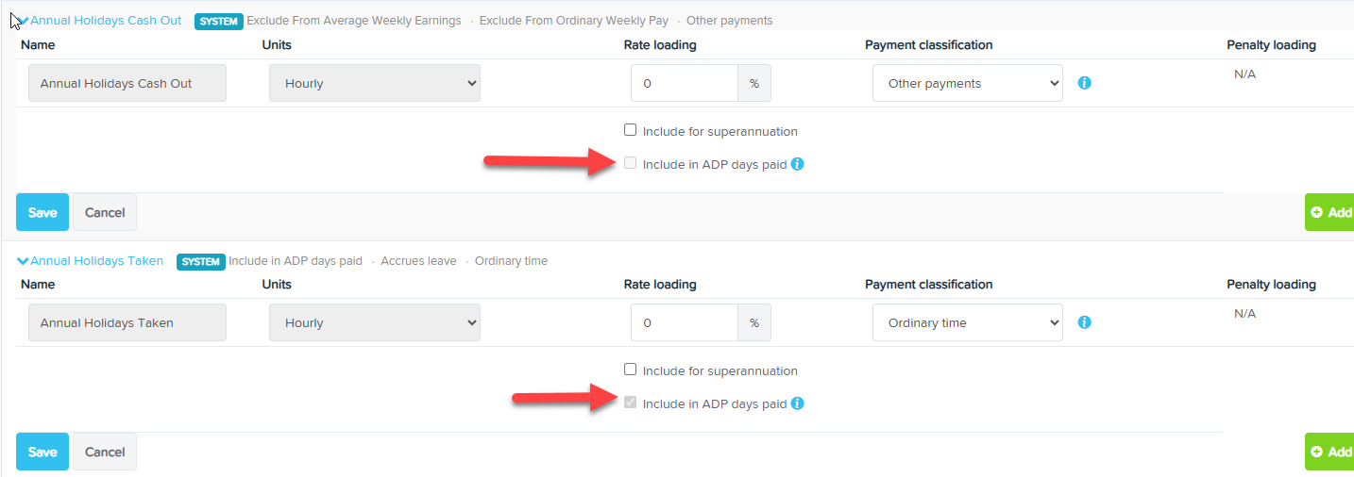Click info icon next to second ADP days paid

[797, 403]
